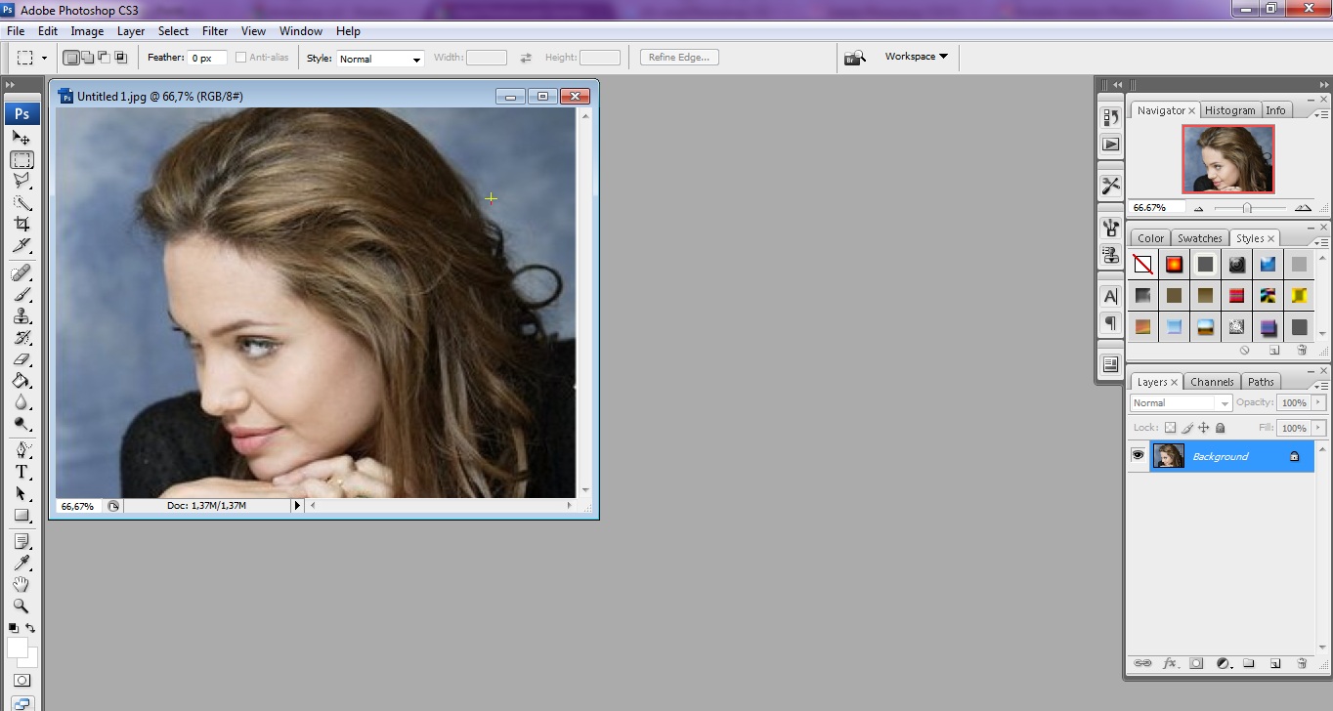Image resolution: width=1333 pixels, height=711 pixels.
Task: Change the screen mode button
Action: 21,702
